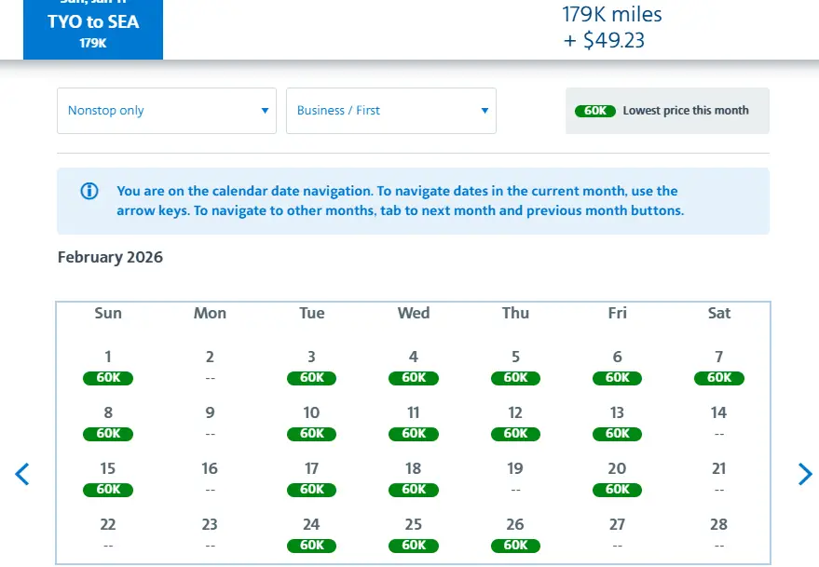
Task: Go to previous month using left arrow
Action: point(22,474)
